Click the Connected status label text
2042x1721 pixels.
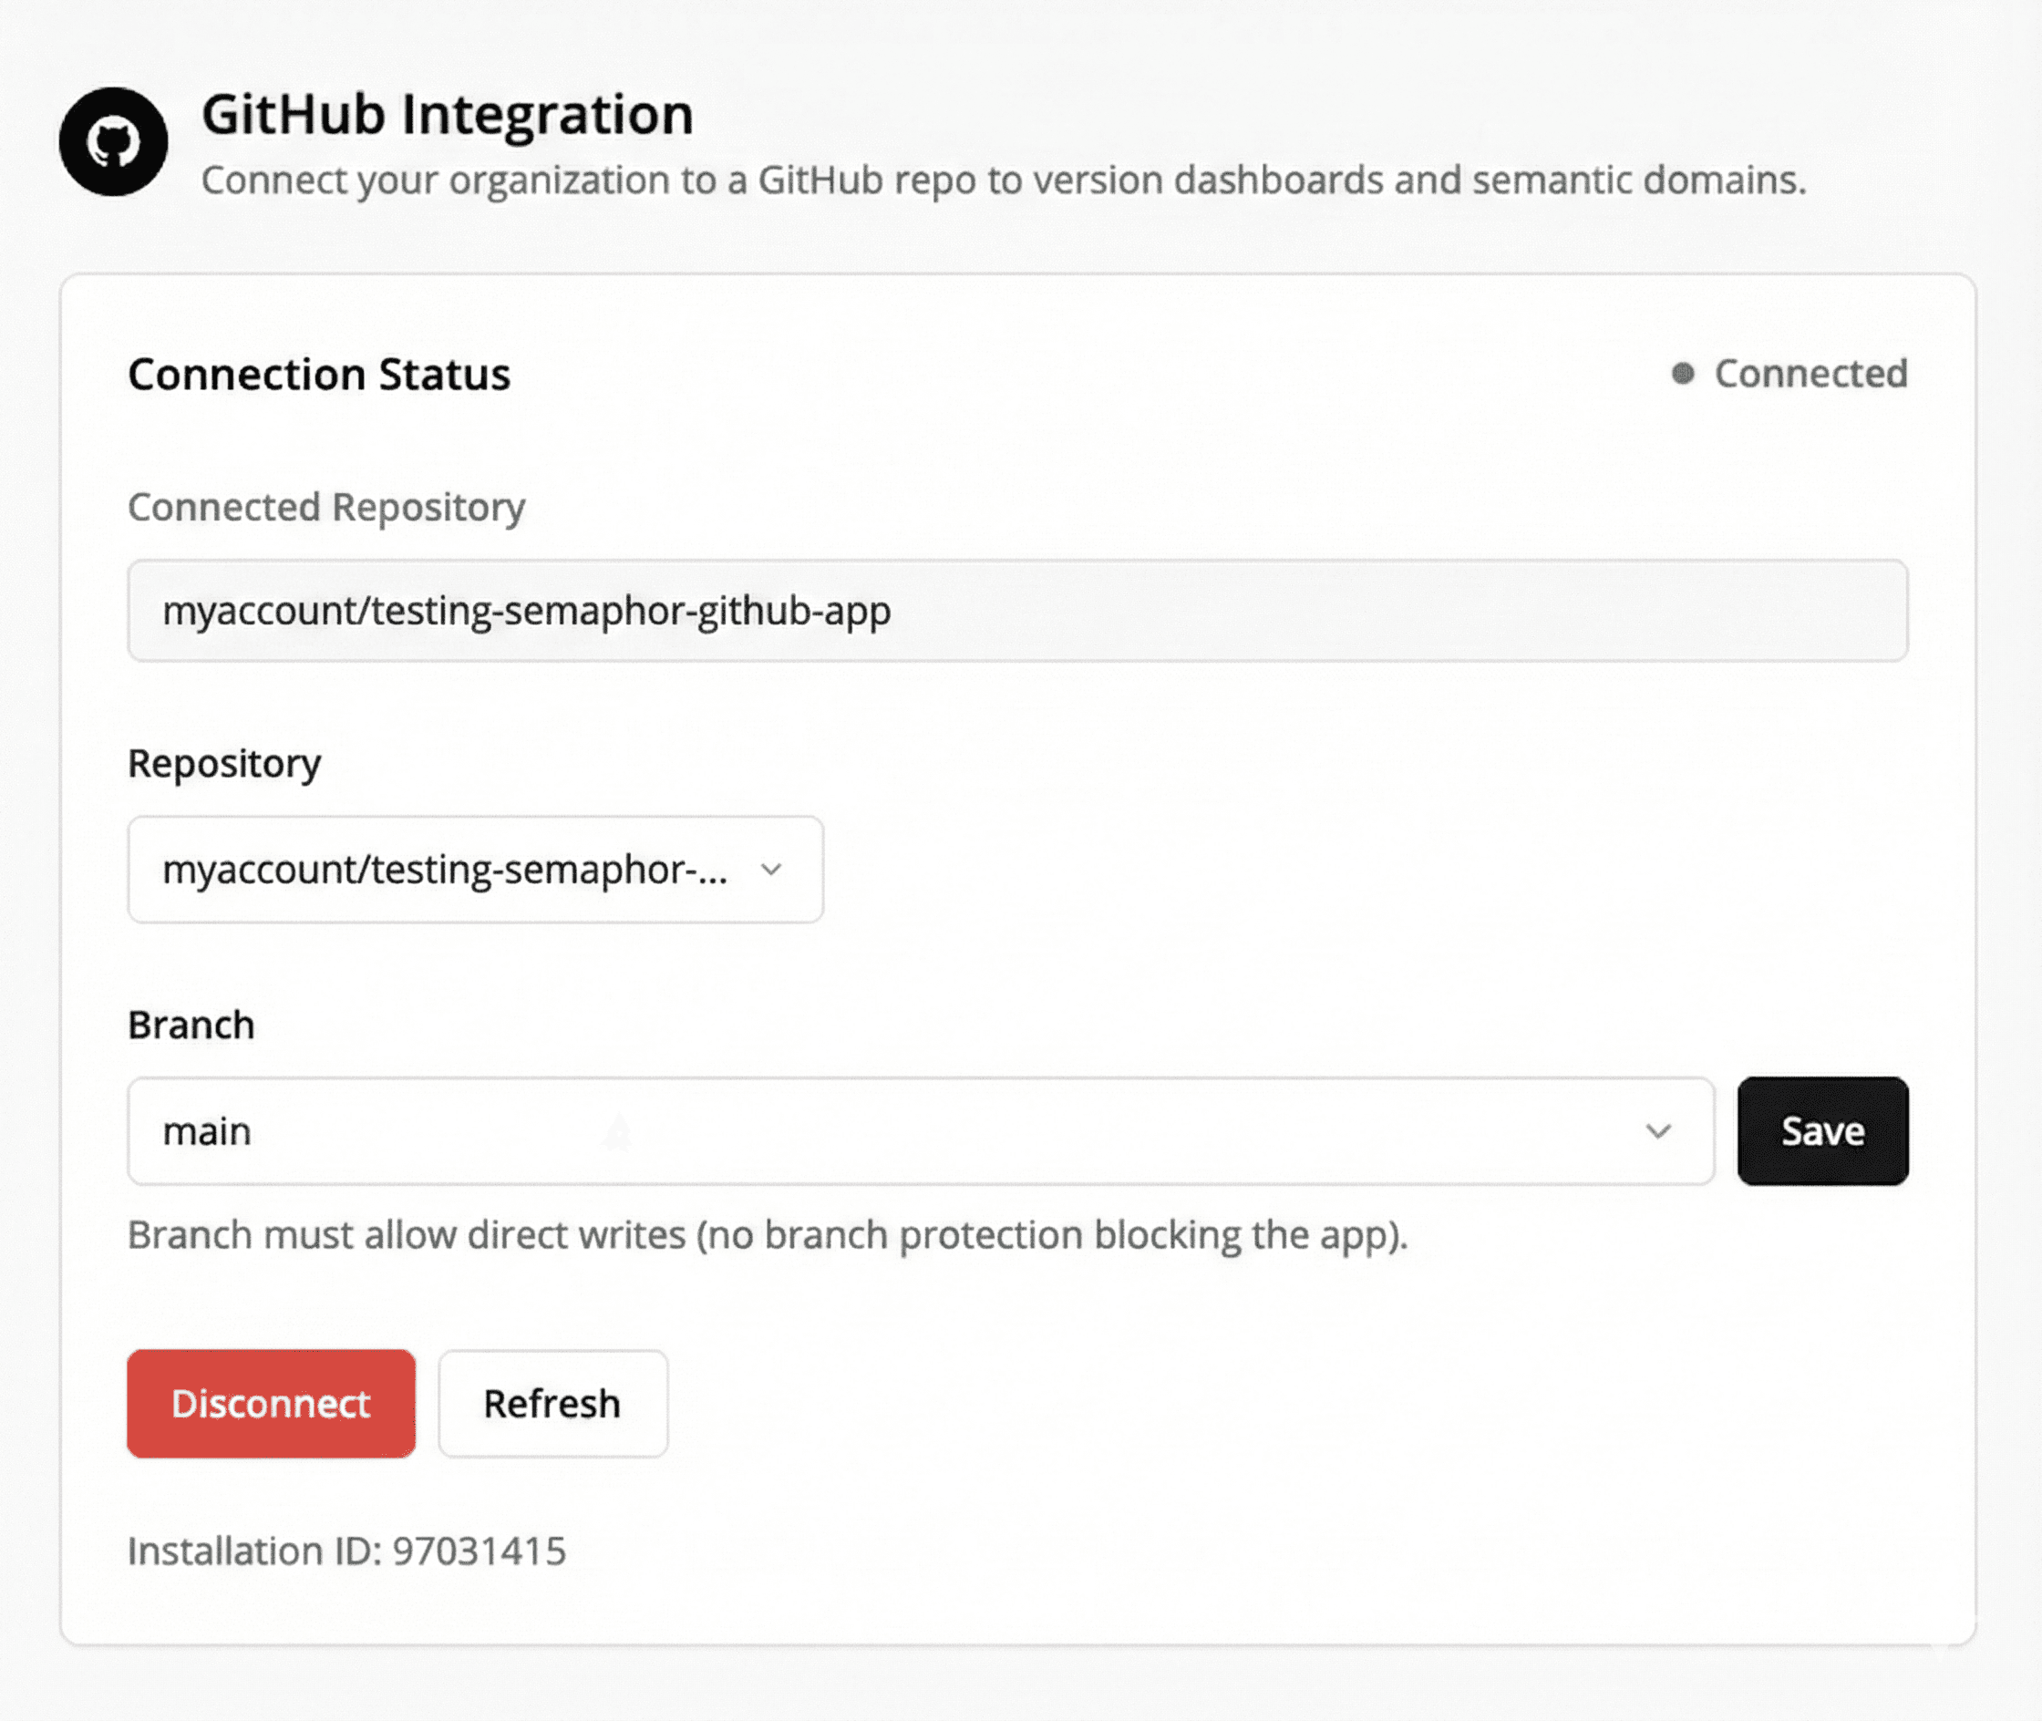tap(1810, 374)
